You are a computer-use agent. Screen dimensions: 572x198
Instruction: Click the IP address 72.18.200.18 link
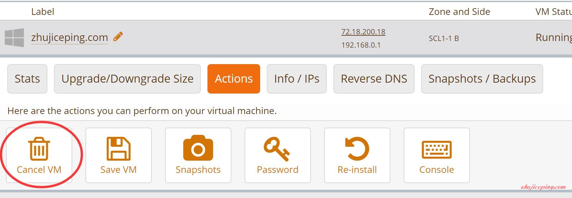(363, 32)
